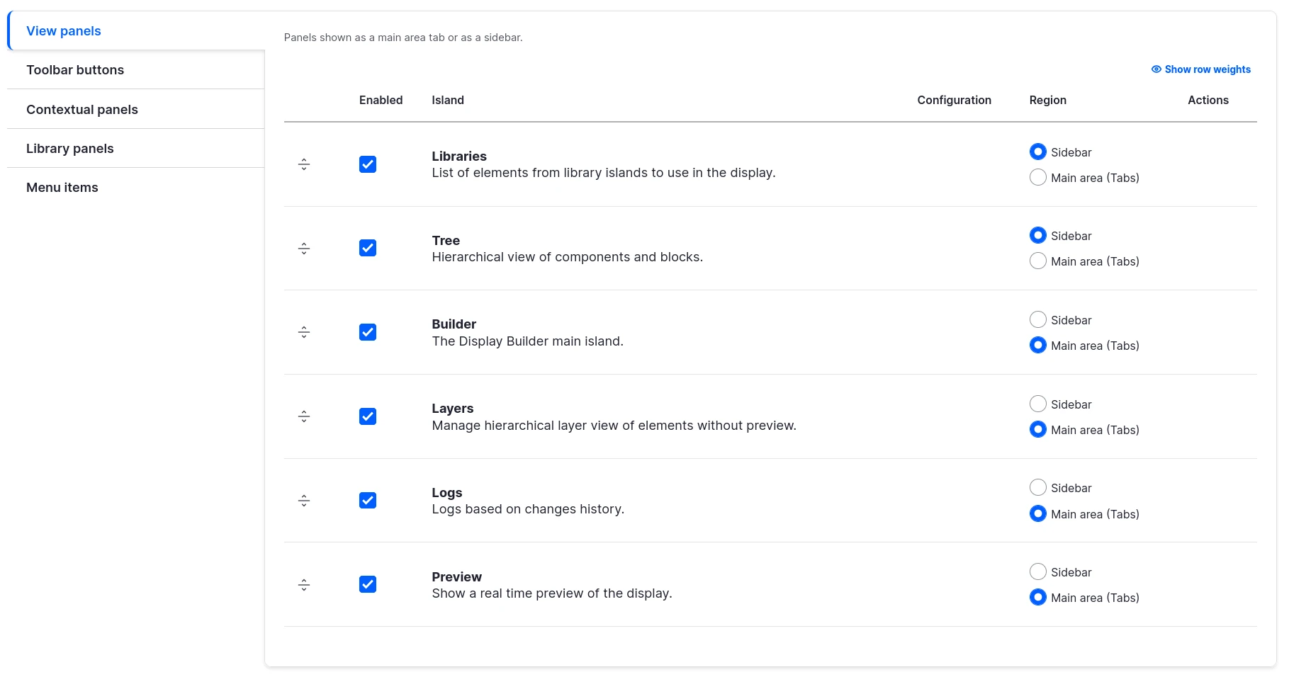Click the drag handle for Builder row
Screen dimensions: 1289x677
tap(304, 332)
